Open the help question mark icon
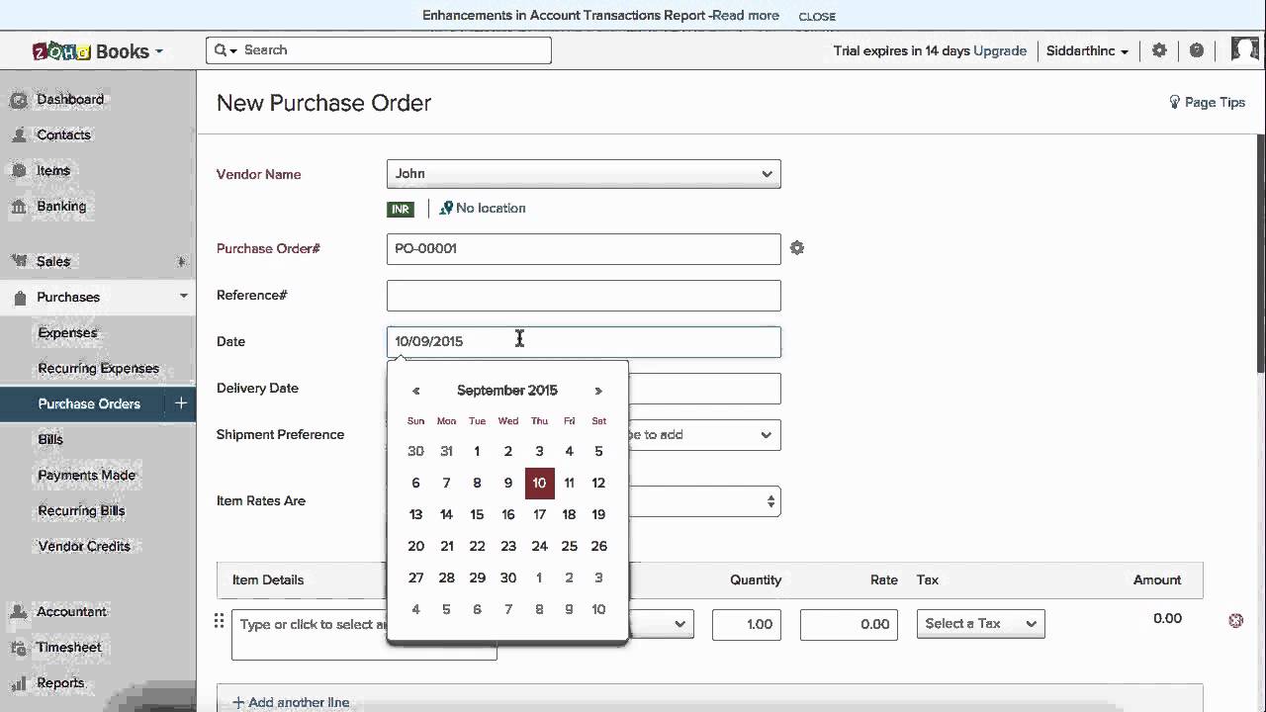Viewport: 1266px width, 712px height. click(1197, 50)
